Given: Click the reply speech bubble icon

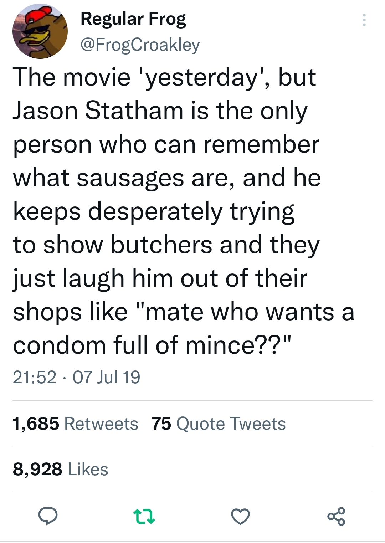Looking at the screenshot, I should point(48,516).
